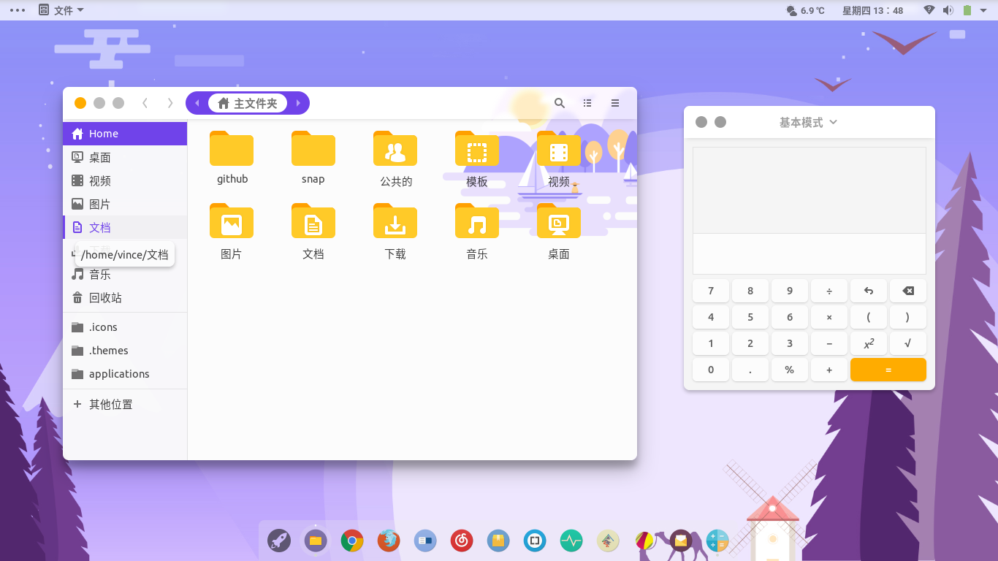Select the 模板 templates folder icon
Viewport: 998px width, 561px height.
coord(477,148)
